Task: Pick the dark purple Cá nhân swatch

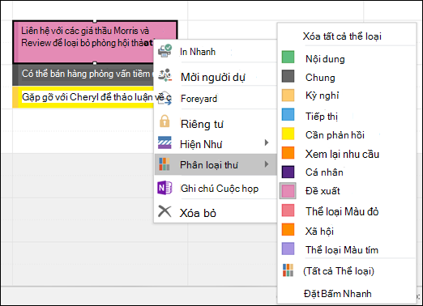Action: 288,172
